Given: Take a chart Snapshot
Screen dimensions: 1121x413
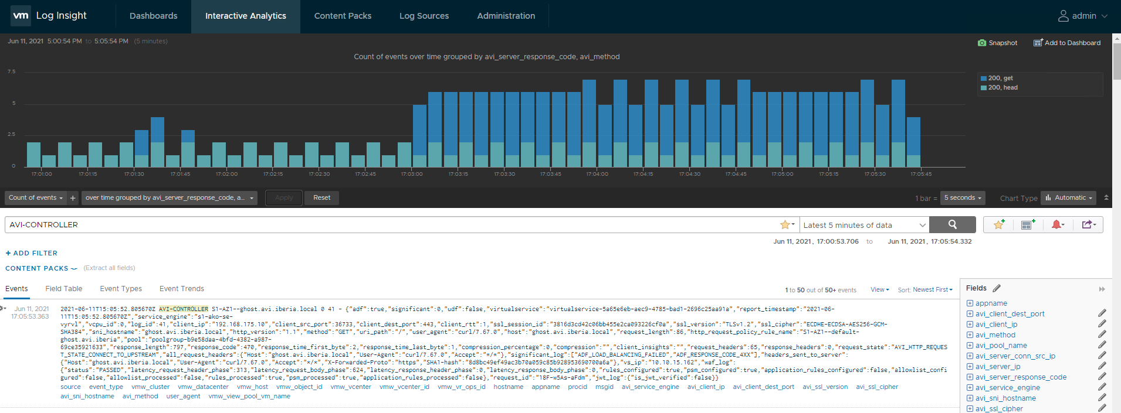Looking at the screenshot, I should click(997, 43).
